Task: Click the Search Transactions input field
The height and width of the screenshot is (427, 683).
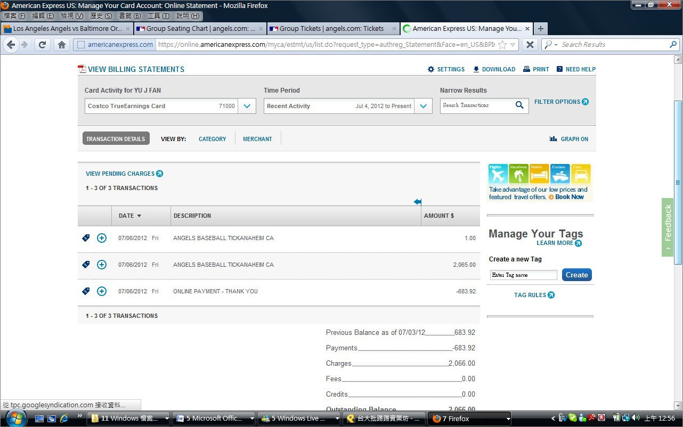Action: point(478,105)
